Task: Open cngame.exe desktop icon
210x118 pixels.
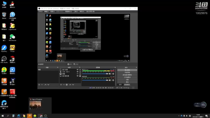Action: coord(12,27)
